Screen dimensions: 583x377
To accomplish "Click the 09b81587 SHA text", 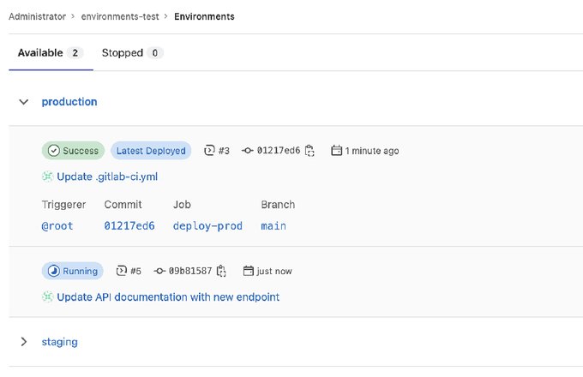I will click(x=190, y=271).
